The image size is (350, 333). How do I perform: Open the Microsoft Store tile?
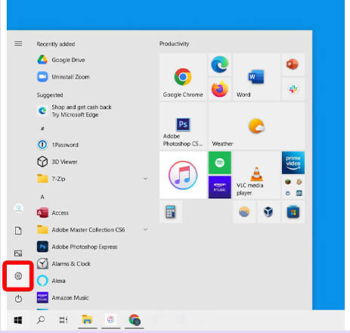pos(293,212)
